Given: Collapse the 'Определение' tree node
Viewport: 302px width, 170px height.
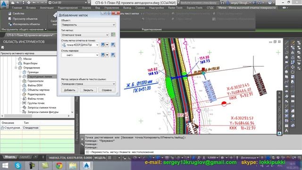Looking at the screenshot, I should click(16, 68).
